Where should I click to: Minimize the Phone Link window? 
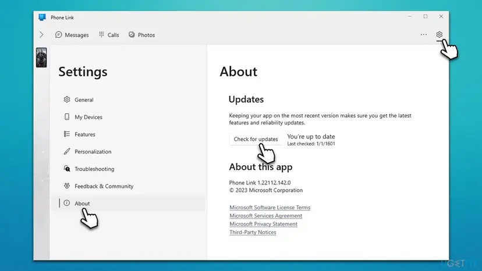(x=410, y=16)
